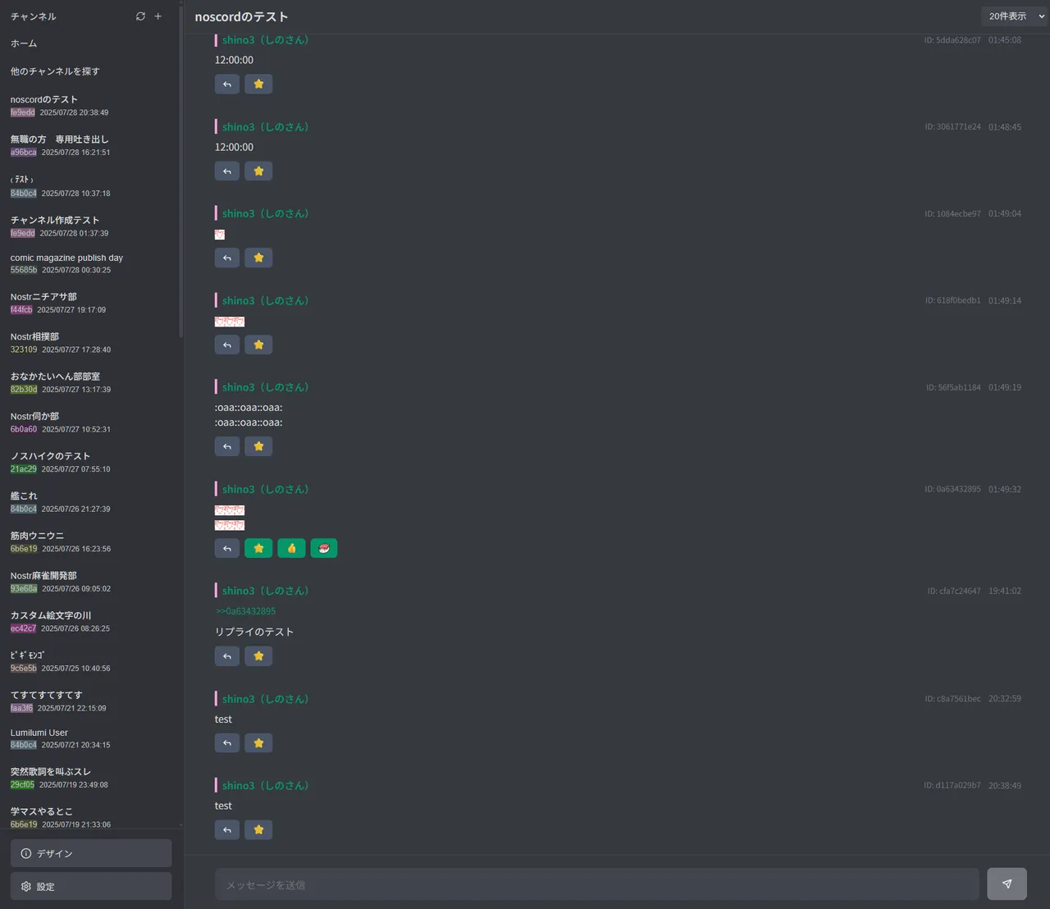Click the channel list scrollbar
Viewport: 1050px width, 909px height.
pyautogui.click(x=180, y=172)
